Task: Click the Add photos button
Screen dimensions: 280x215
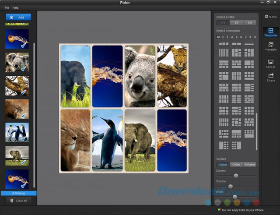Action: pyautogui.click(x=18, y=17)
